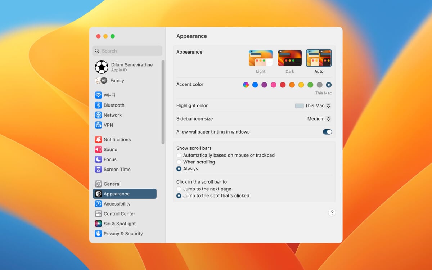Click the Screen Time hourglass icon

click(98, 169)
